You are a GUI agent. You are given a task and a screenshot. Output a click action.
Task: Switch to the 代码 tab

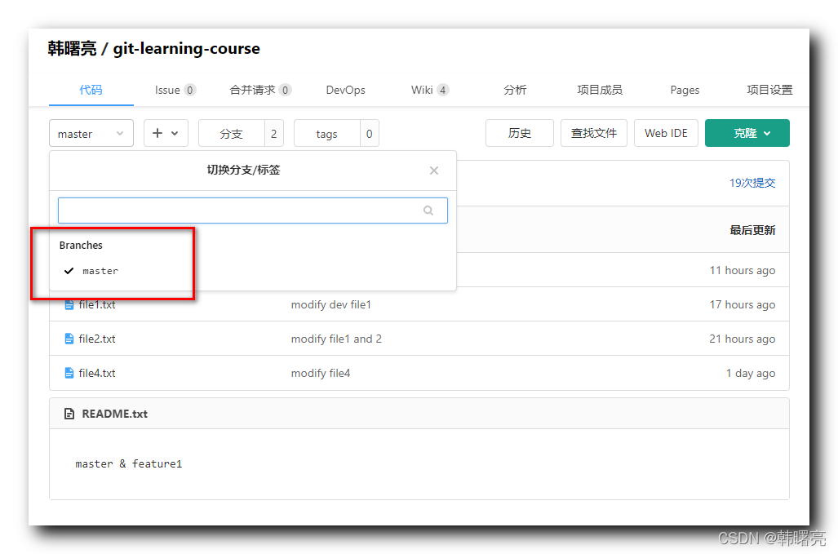point(91,90)
